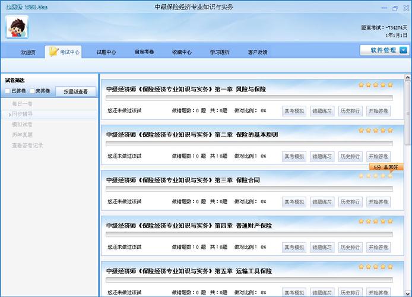The height and width of the screenshot is (297, 412).
Task: Click the notepad icon on 考试中心 tab
Action: 53,52
